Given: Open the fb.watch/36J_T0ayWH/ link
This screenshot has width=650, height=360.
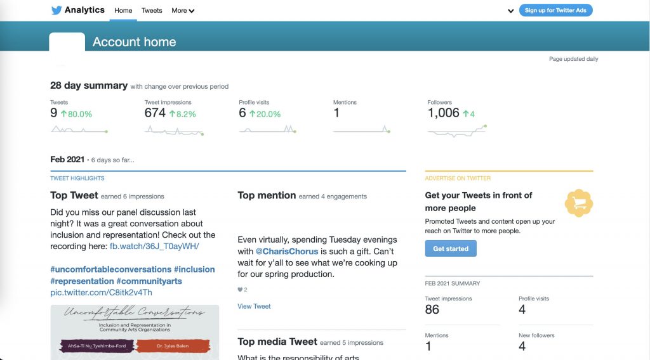Looking at the screenshot, I should point(154,246).
